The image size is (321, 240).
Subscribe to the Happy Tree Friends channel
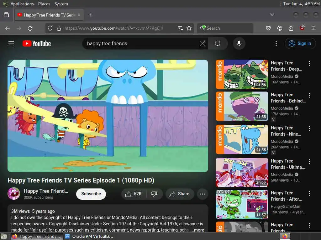(x=91, y=194)
